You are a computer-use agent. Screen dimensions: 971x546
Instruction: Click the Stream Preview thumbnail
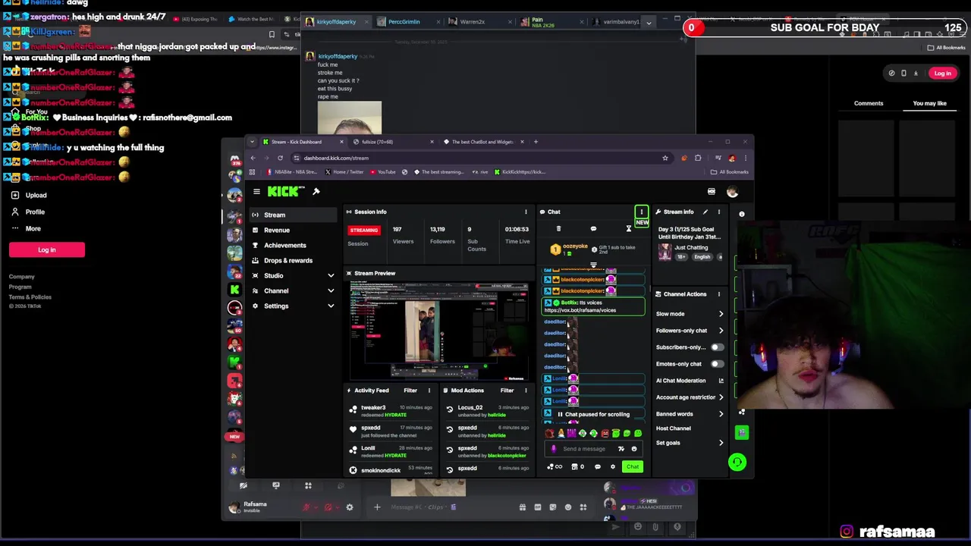[x=438, y=330]
